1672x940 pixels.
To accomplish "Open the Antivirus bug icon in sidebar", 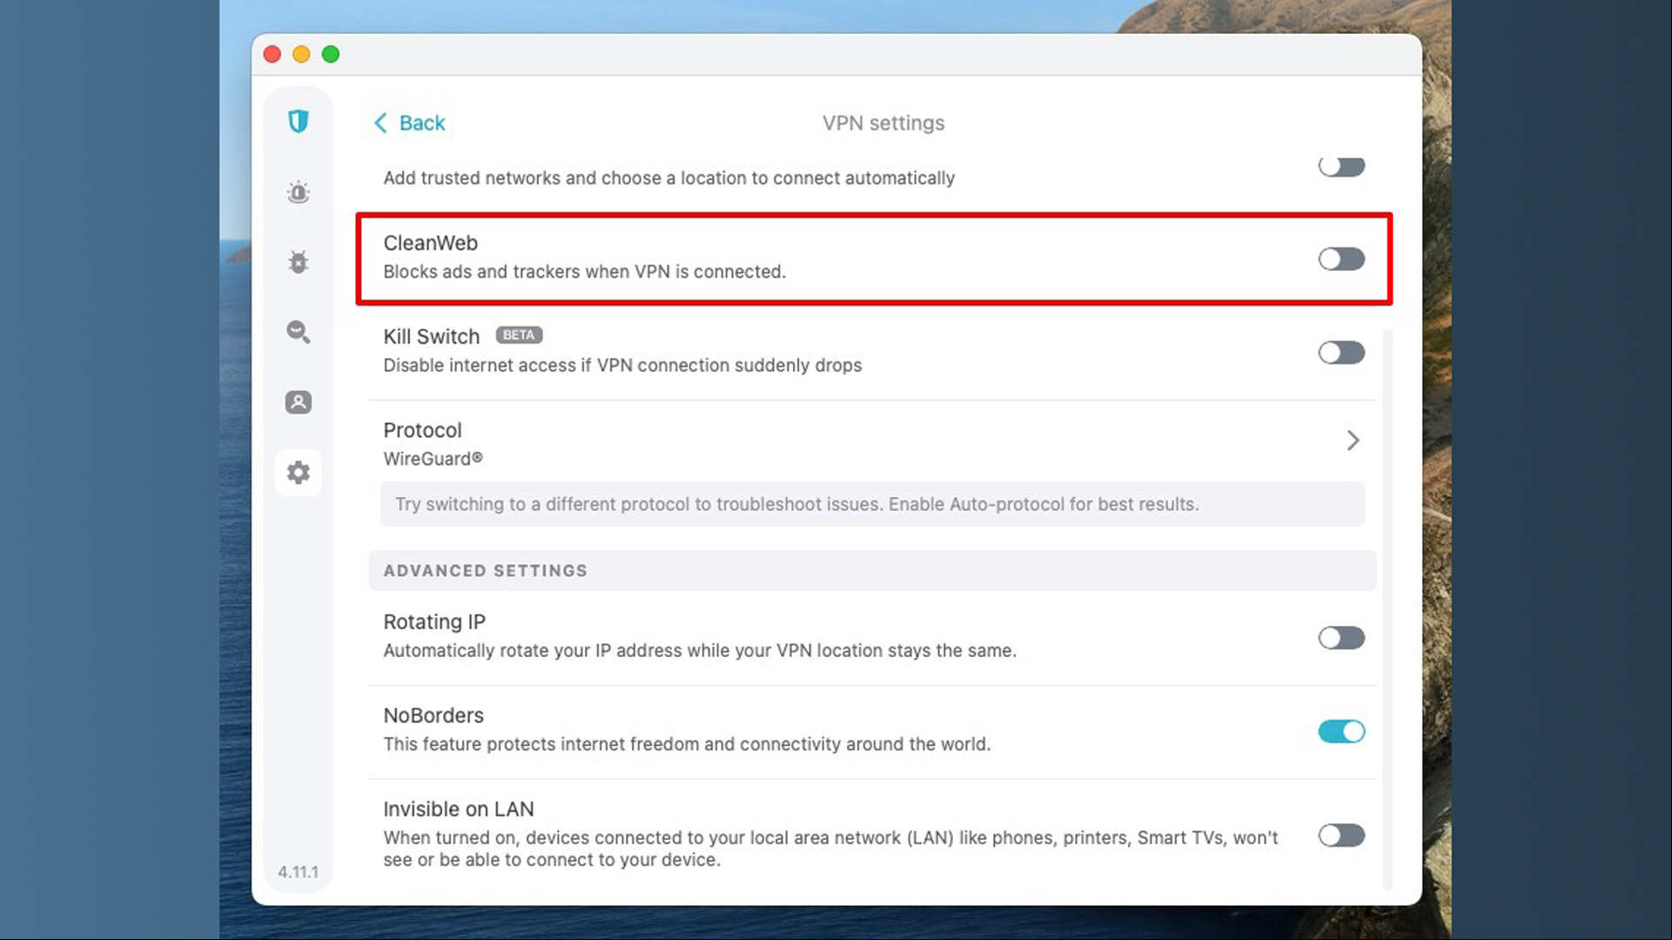I will tap(299, 262).
